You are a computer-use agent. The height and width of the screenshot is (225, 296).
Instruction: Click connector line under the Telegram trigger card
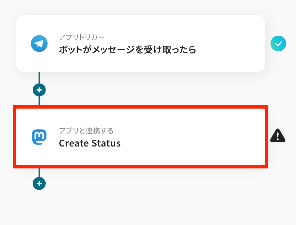pyautogui.click(x=39, y=78)
